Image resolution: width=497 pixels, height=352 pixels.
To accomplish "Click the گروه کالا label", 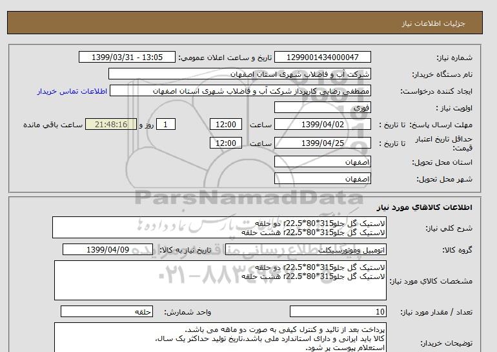I will (x=458, y=250).
